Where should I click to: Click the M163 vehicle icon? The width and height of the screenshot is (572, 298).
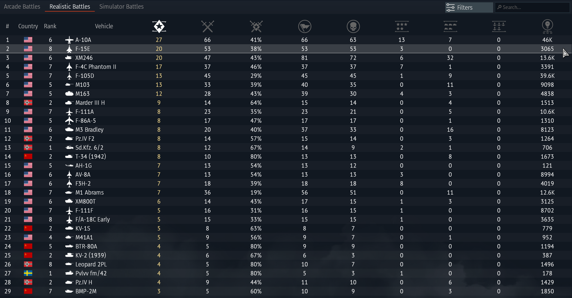pyautogui.click(x=69, y=93)
